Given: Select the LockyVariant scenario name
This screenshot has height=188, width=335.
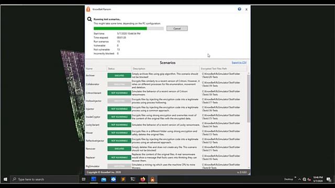Looking at the screenshot, I should [93, 125].
